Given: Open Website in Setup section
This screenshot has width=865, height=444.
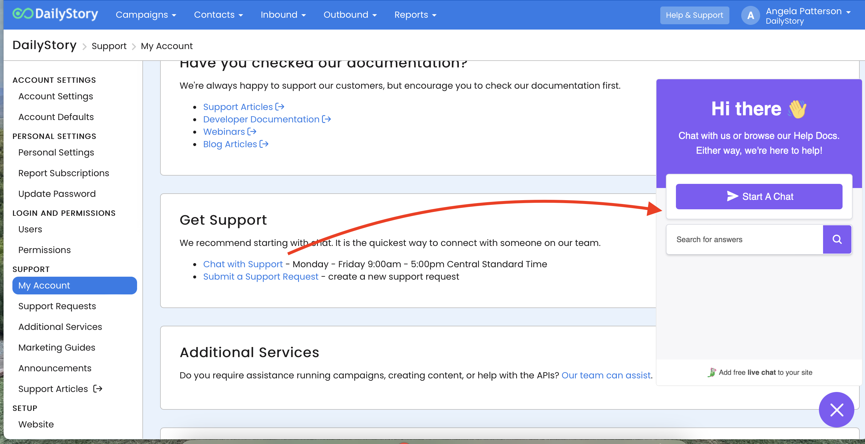Looking at the screenshot, I should (x=36, y=424).
